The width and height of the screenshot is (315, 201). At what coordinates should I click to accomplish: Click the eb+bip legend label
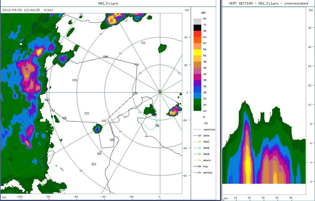click(208, 173)
